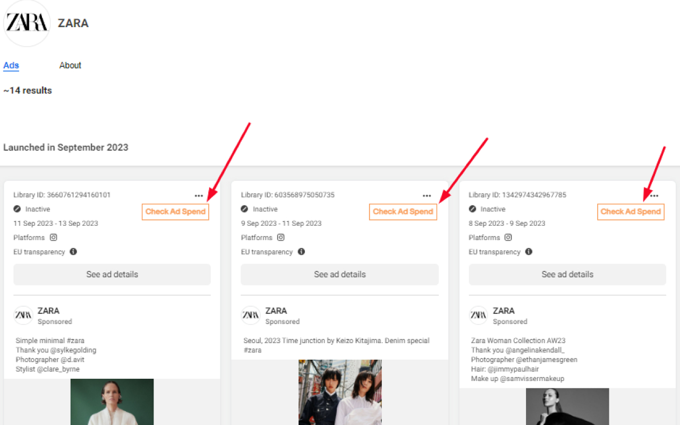Viewport: 680px width, 425px height.
Task: Click Inactive status icon on ad 603568975050735
Action: click(x=244, y=209)
